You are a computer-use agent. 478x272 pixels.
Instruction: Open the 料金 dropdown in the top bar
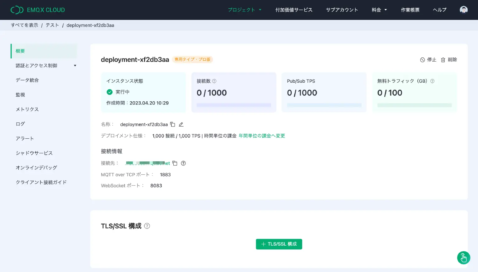(x=379, y=10)
